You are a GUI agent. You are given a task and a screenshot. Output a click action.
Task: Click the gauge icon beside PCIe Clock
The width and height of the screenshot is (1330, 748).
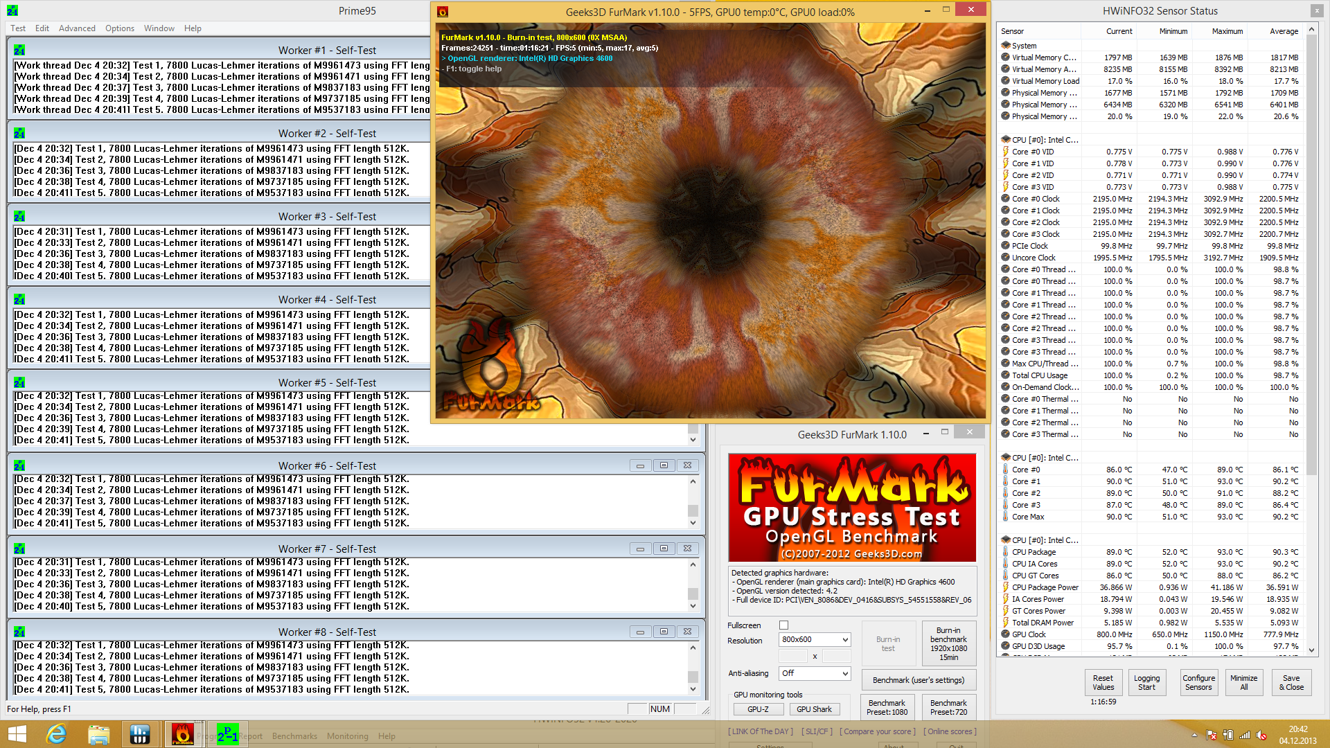[x=1006, y=246]
